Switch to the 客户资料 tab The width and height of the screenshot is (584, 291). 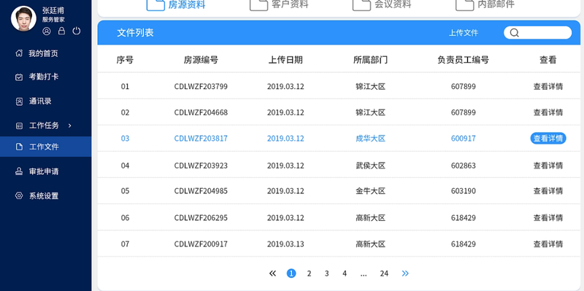(x=279, y=4)
